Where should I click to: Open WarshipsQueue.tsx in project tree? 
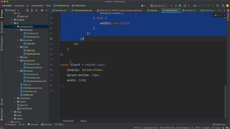click(36, 81)
